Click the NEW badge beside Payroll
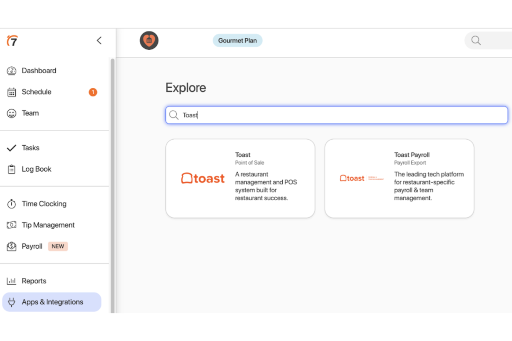 click(58, 246)
